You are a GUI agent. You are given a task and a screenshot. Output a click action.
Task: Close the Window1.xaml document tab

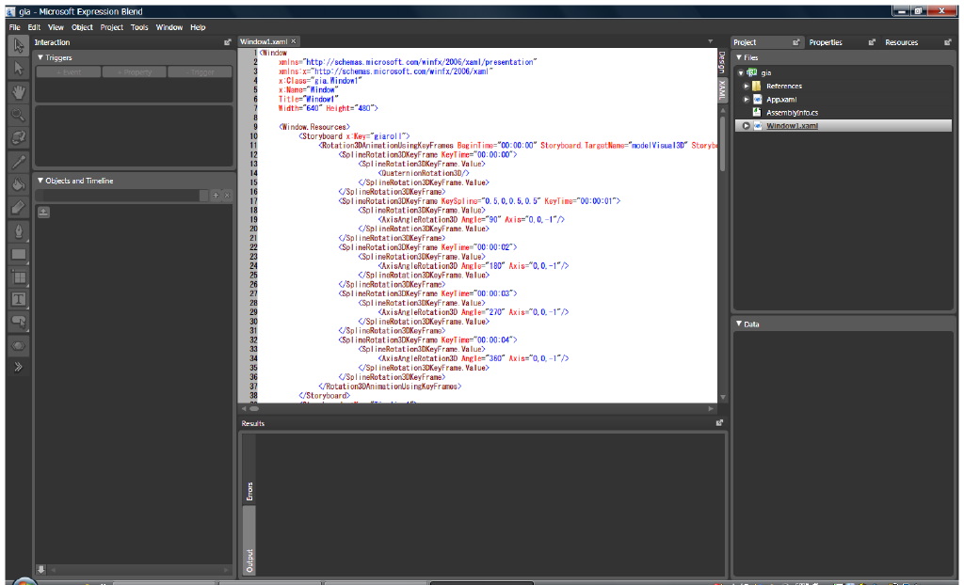[x=294, y=41]
